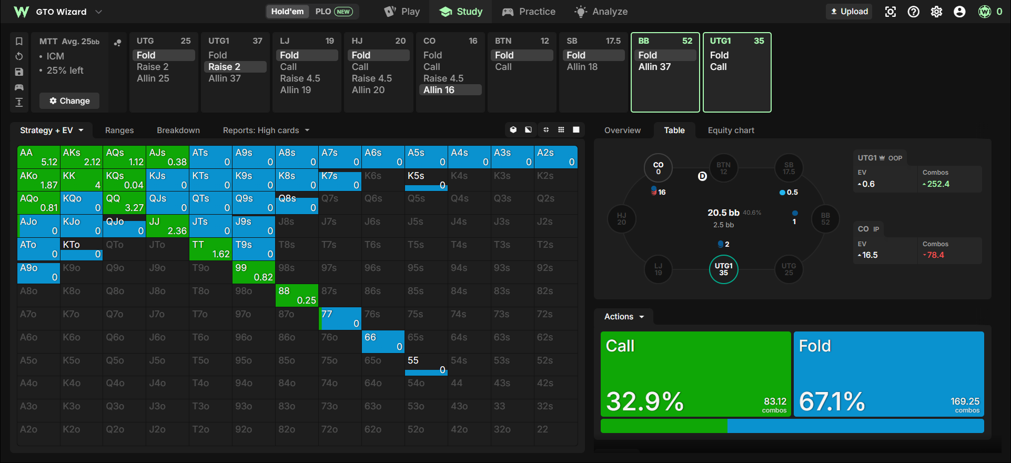Switch game type to PLO

coord(333,12)
